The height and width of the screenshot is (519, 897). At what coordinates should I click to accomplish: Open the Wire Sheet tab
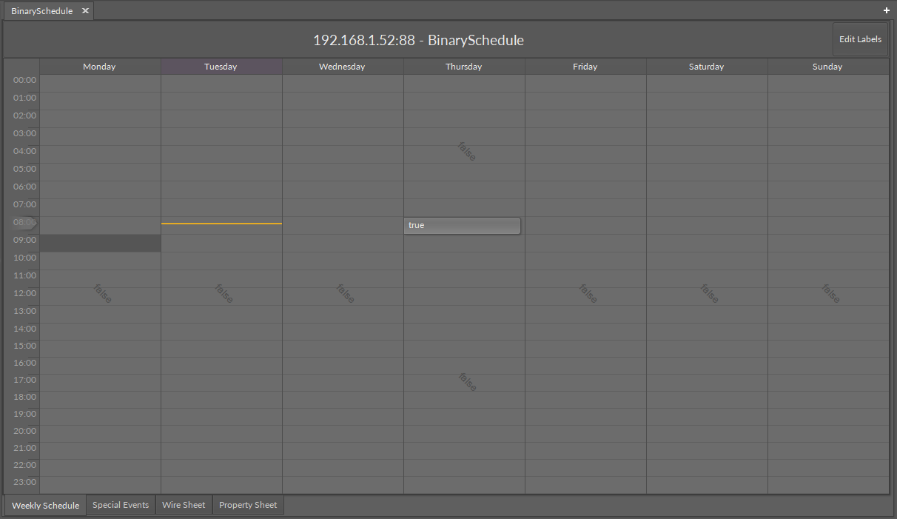tap(184, 505)
